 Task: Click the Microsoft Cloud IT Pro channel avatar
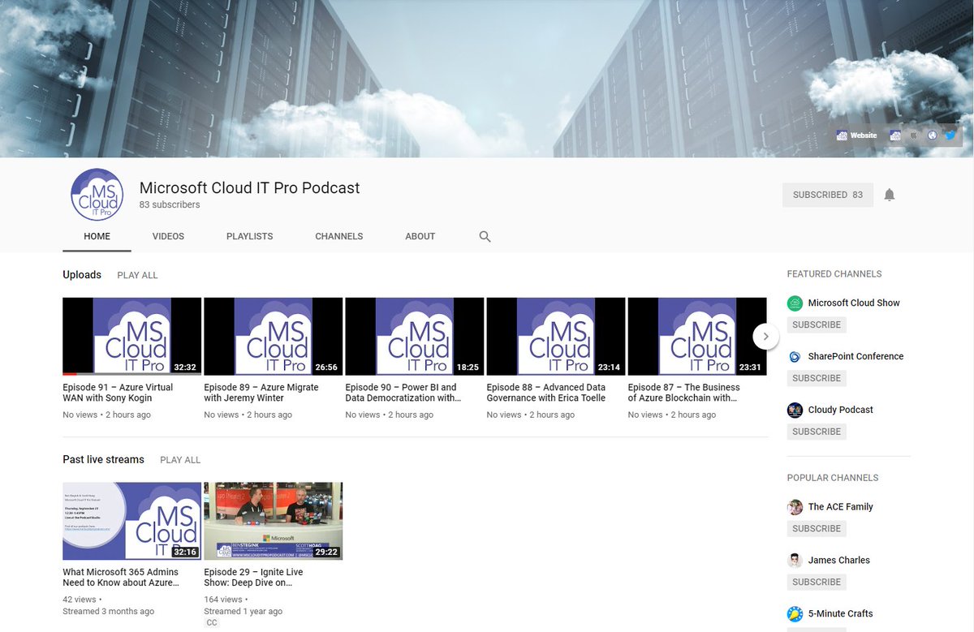pos(97,195)
